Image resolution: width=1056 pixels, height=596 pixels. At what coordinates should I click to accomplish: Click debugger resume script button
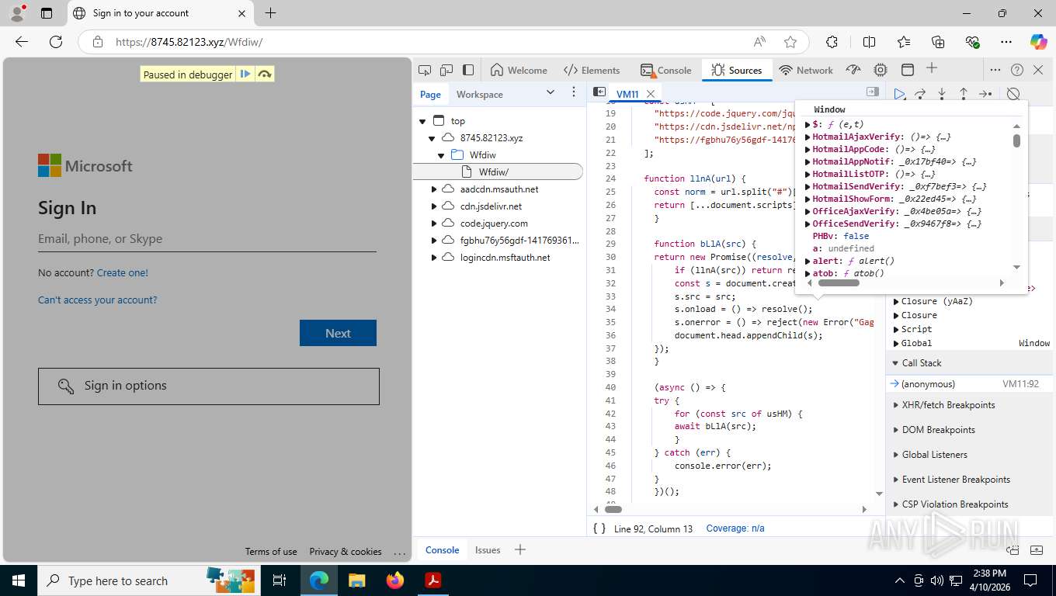tap(899, 94)
